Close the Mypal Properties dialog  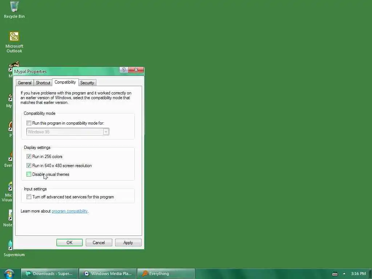[136, 70]
